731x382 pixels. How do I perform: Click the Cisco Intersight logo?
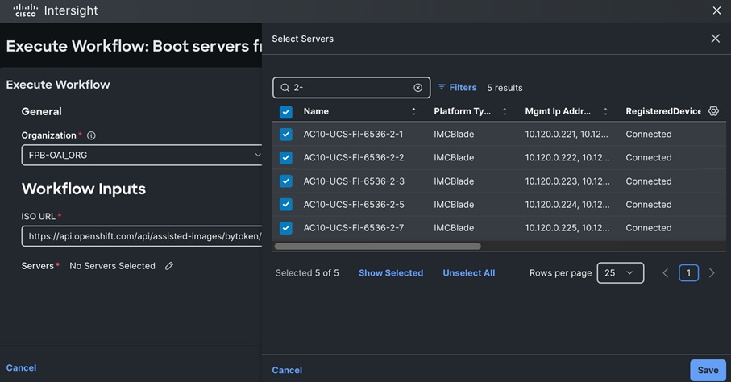click(x=56, y=10)
